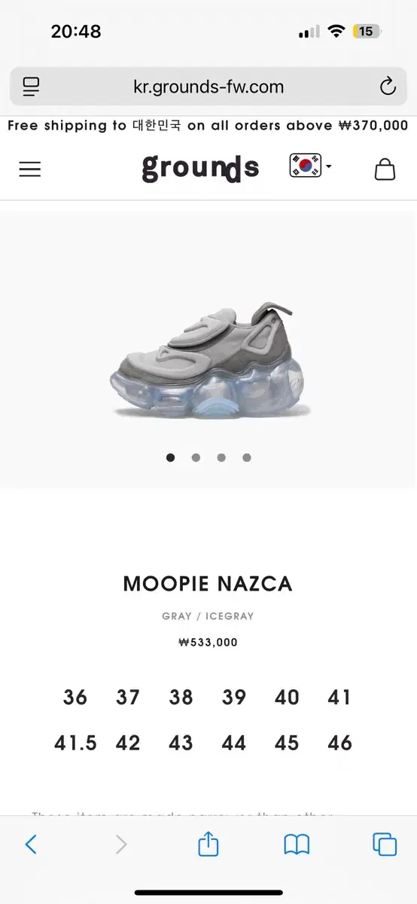The height and width of the screenshot is (904, 417).
Task: Jump to the fourth carousel dot
Action: (x=247, y=457)
